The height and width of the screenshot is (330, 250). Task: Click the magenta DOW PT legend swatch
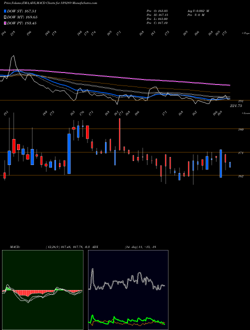click(x=5, y=23)
